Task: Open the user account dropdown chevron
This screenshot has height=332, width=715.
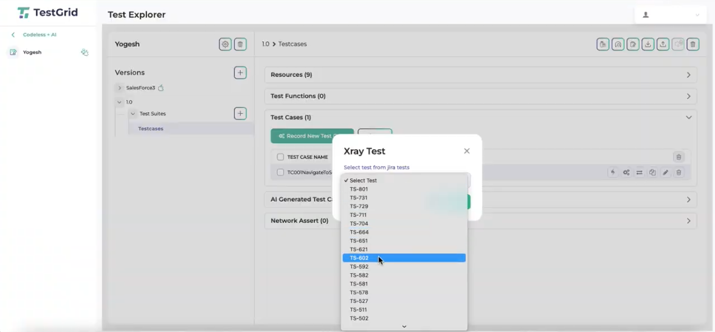Action: [x=697, y=15]
